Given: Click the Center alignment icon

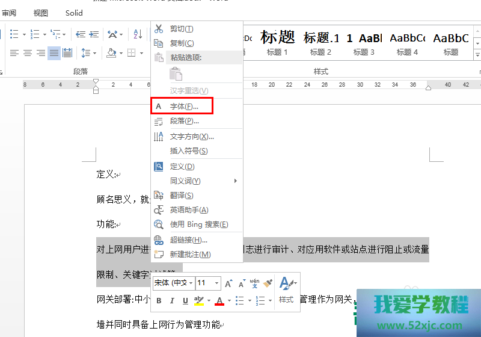Looking at the screenshot, I should [x=28, y=53].
